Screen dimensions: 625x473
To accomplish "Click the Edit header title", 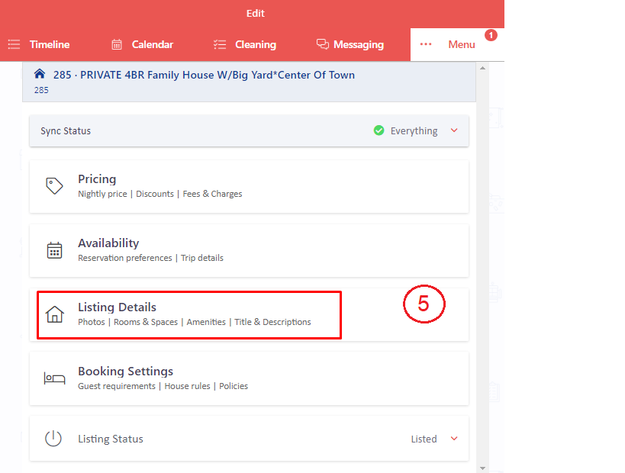I will 256,13.
